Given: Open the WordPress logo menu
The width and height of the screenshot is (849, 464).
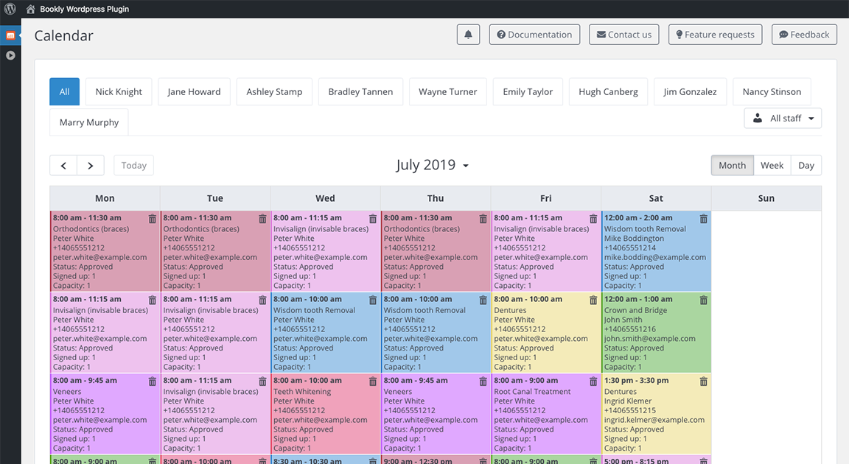Looking at the screenshot, I should pyautogui.click(x=10, y=9).
